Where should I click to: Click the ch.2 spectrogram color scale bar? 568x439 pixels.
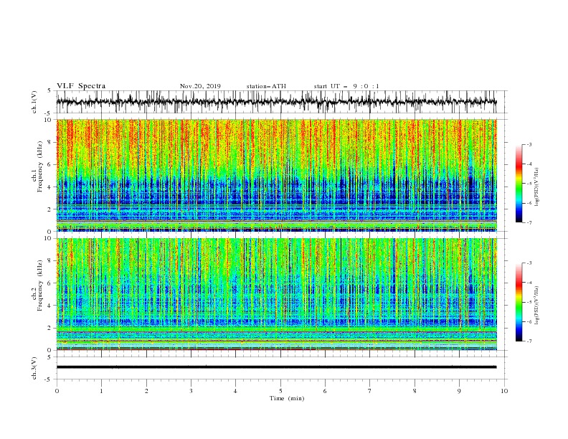tap(519, 302)
